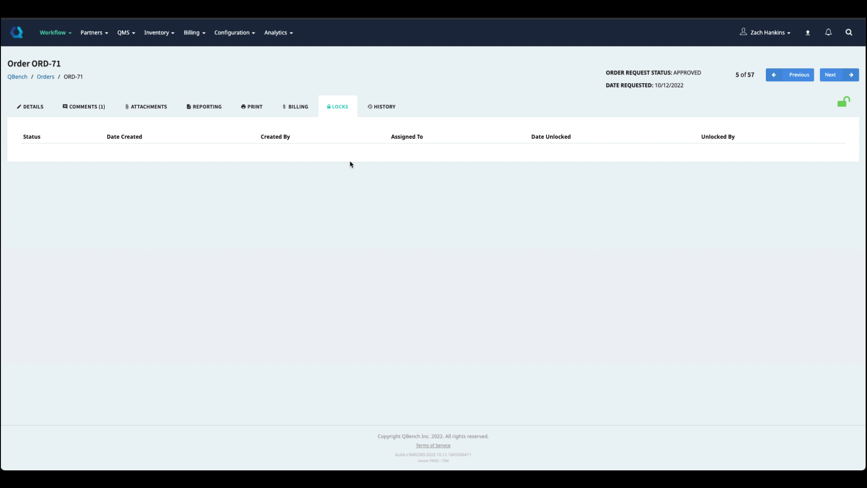Open the Analytics menu
Screen dimensions: 867x488
(278, 33)
